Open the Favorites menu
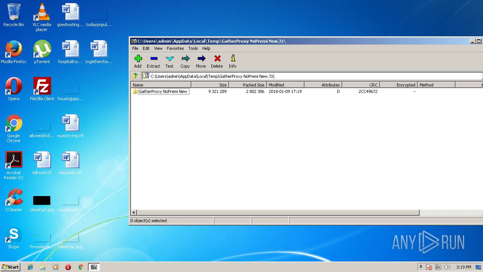483x272 pixels. (175, 48)
